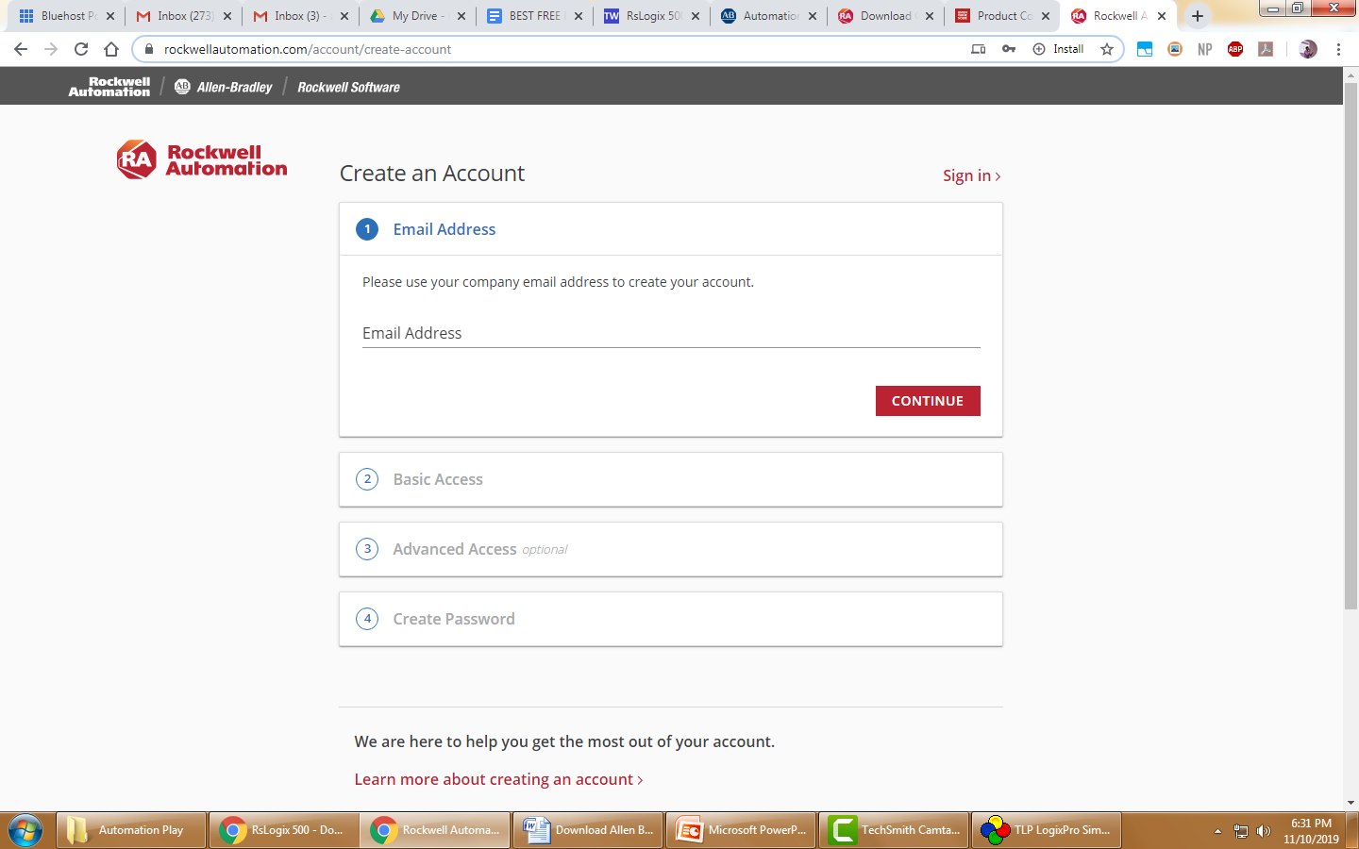Open the saved passwords key icon
The width and height of the screenshot is (1359, 849).
pyautogui.click(x=1009, y=49)
